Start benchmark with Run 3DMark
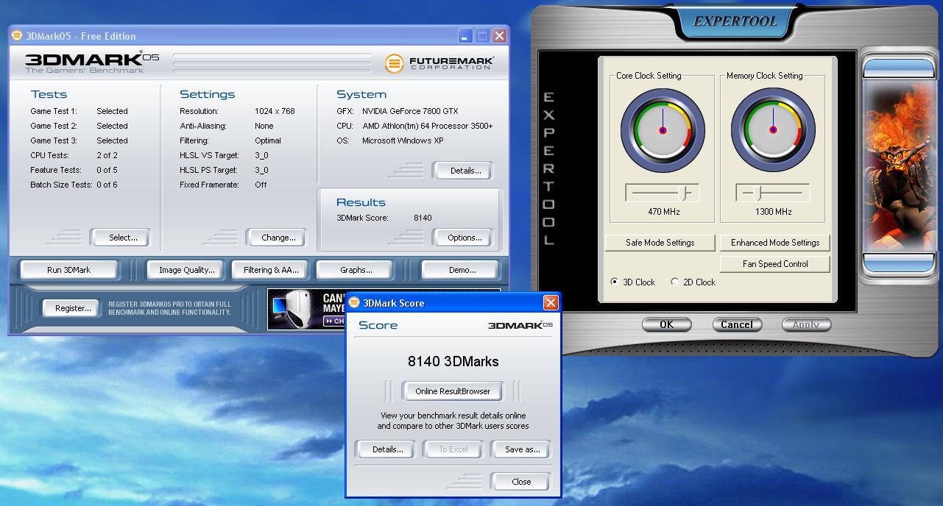This screenshot has height=506, width=943. (x=68, y=270)
